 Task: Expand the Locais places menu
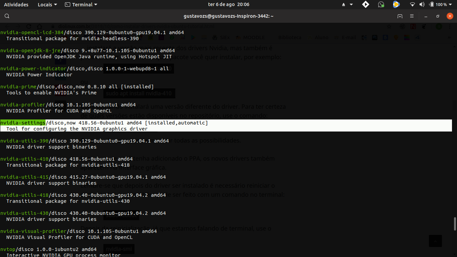click(x=47, y=5)
